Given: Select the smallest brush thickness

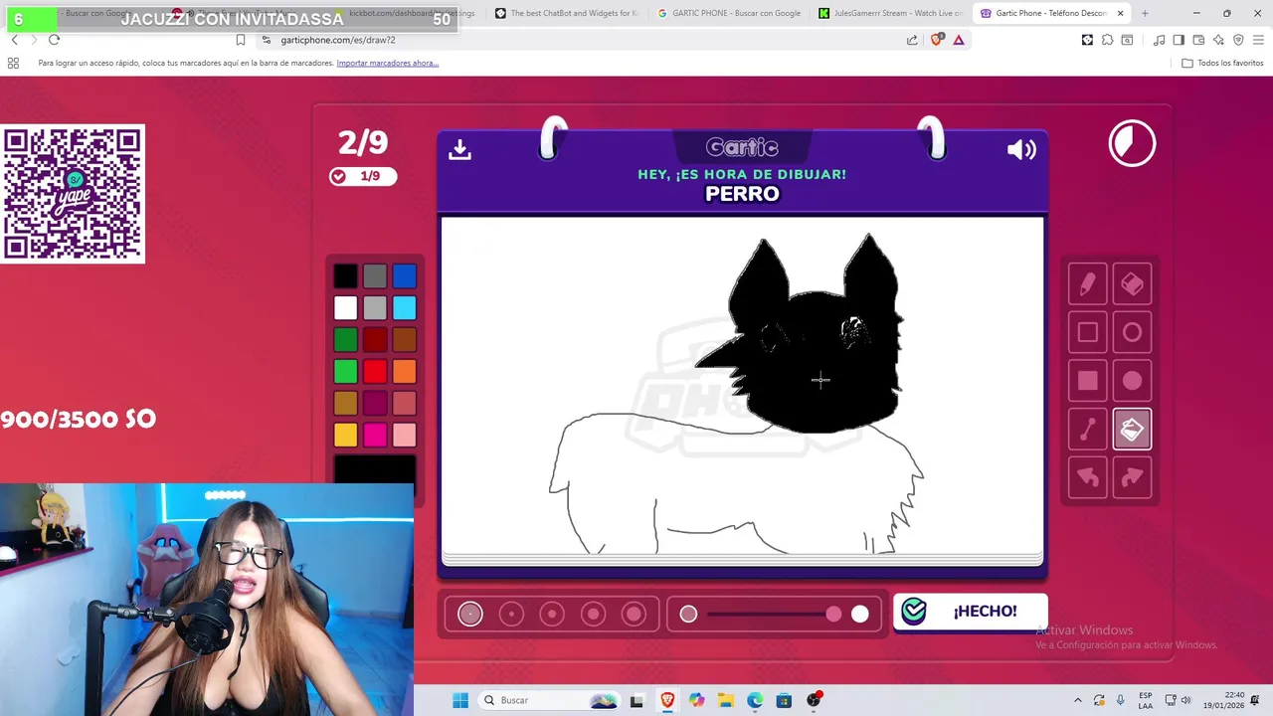Looking at the screenshot, I should (470, 615).
